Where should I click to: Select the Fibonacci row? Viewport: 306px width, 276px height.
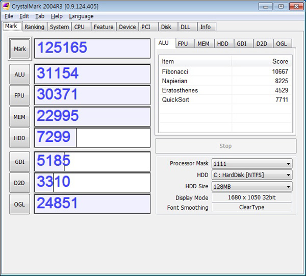225,71
